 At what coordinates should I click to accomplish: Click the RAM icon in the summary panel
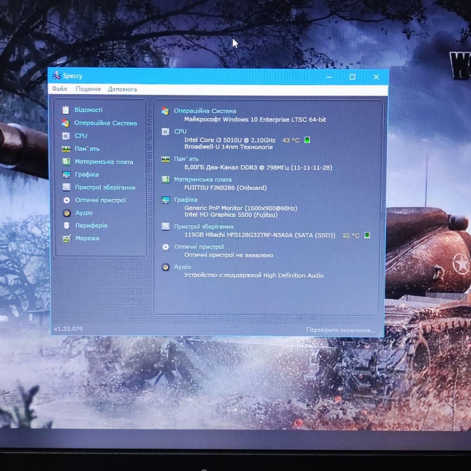165,159
